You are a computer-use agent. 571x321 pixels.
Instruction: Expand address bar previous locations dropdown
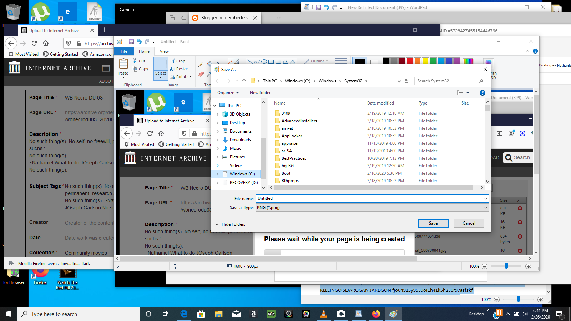pyautogui.click(x=399, y=81)
